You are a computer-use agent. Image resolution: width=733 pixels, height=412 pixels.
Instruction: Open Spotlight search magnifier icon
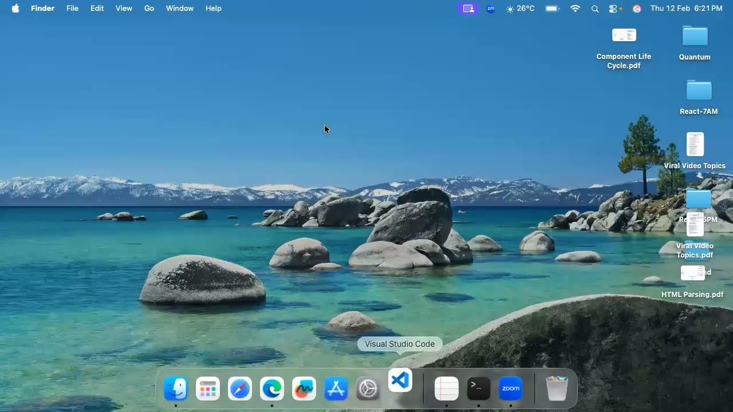coord(595,9)
